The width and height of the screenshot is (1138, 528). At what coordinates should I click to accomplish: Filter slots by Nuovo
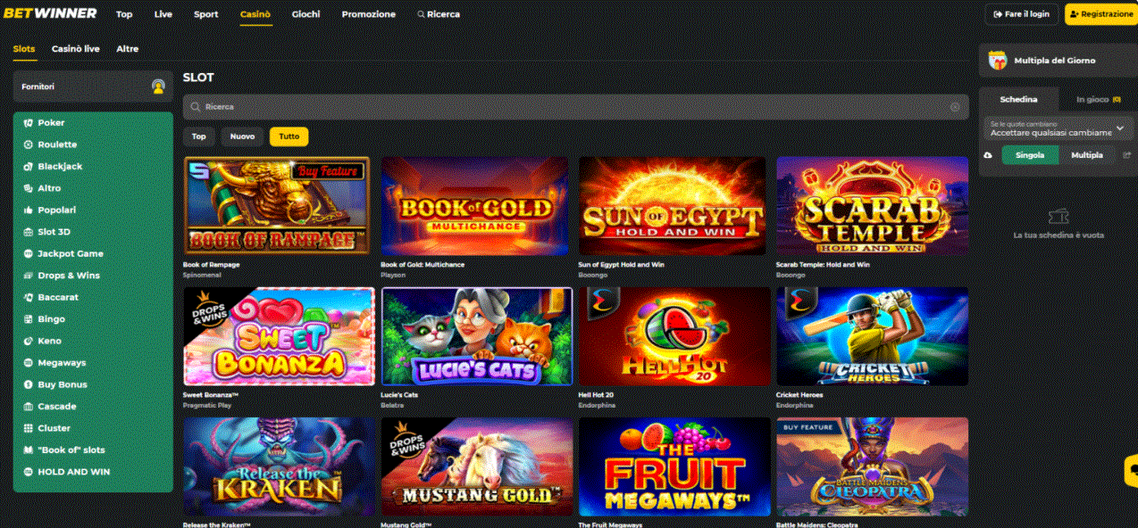click(x=242, y=136)
